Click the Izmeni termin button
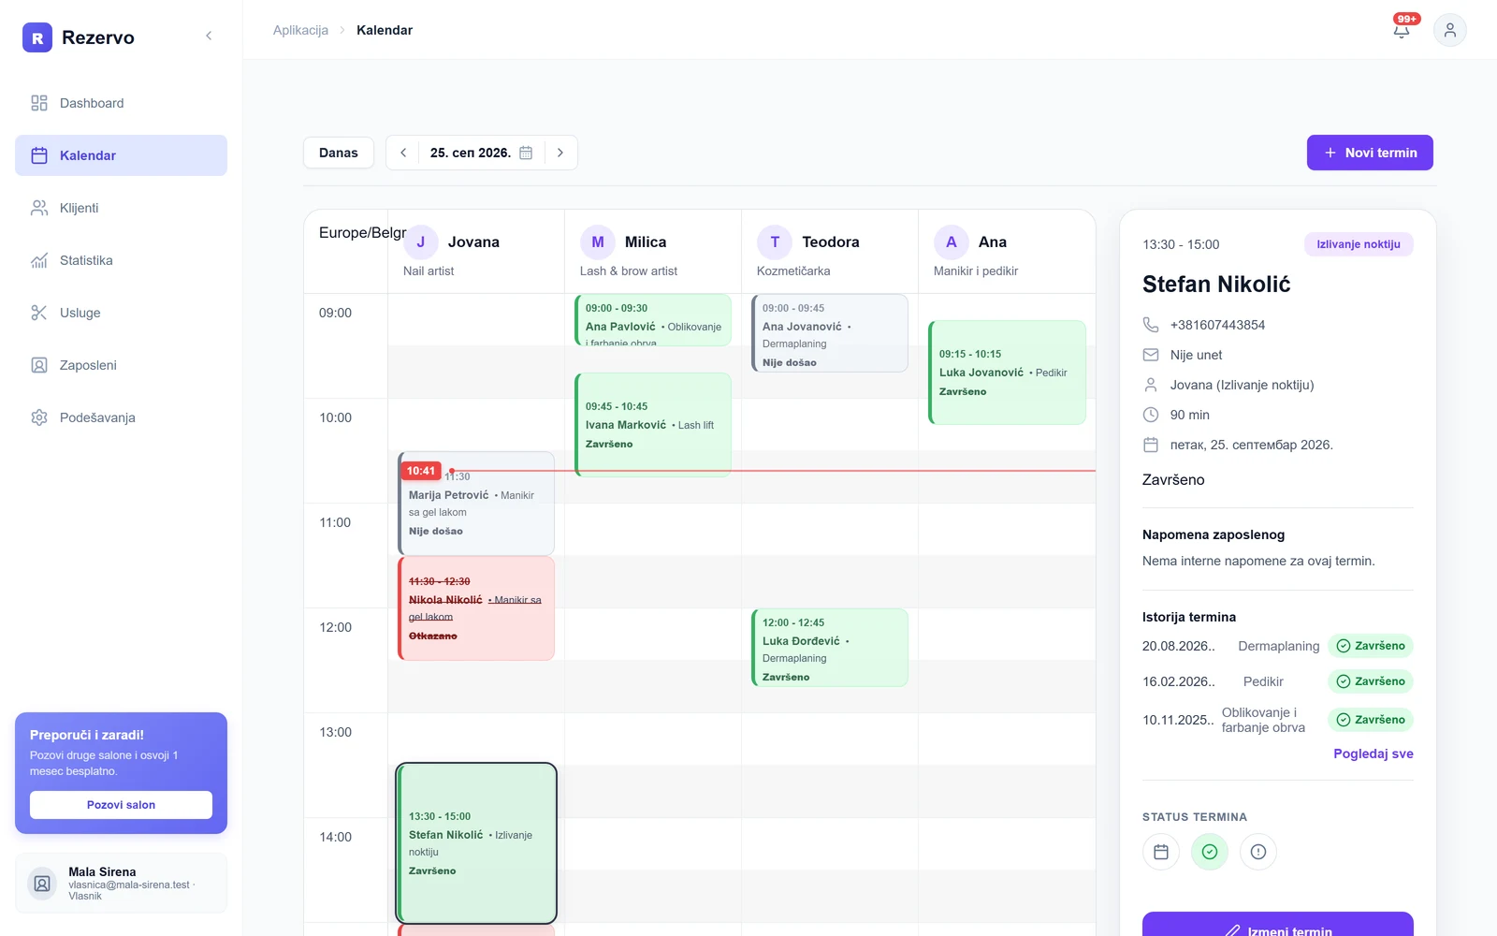Screen dimensions: 1497x936 [x=1278, y=924]
